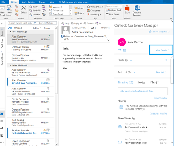Expand the Deals (0) section
The width and height of the screenshot is (174, 146).
tap(131, 60)
